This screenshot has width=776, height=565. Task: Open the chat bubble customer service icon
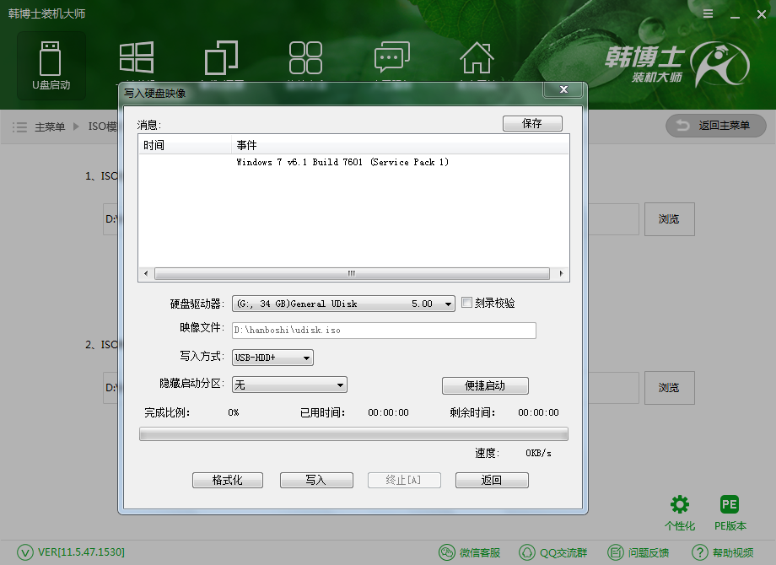point(391,59)
